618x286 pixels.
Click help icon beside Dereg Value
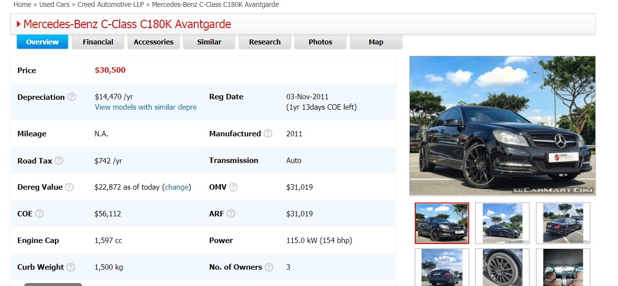[x=69, y=187]
